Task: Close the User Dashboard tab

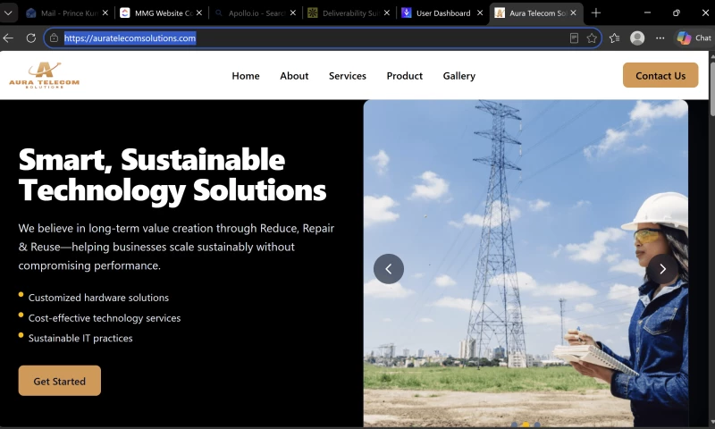Action: click(480, 13)
